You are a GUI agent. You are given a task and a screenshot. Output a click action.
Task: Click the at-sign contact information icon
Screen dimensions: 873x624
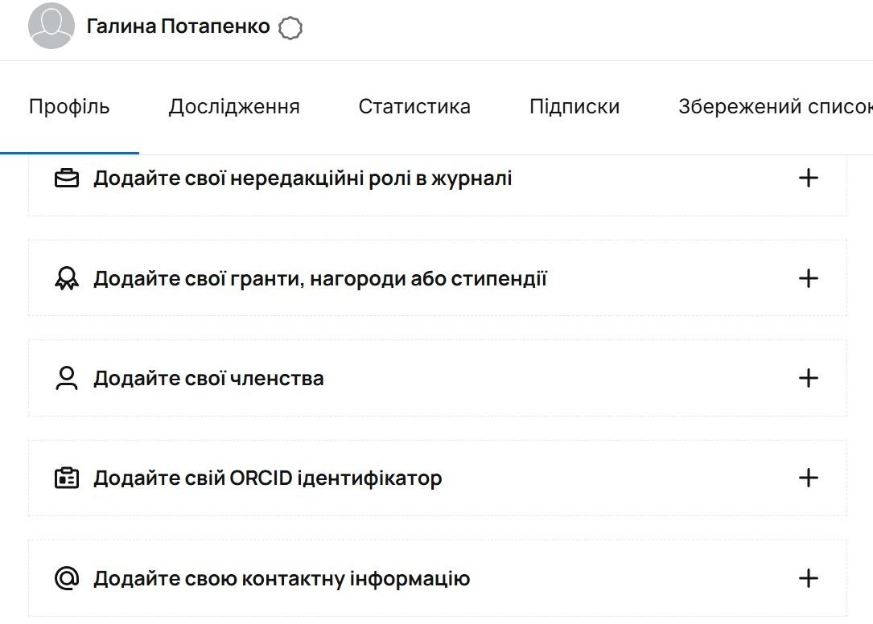click(67, 578)
